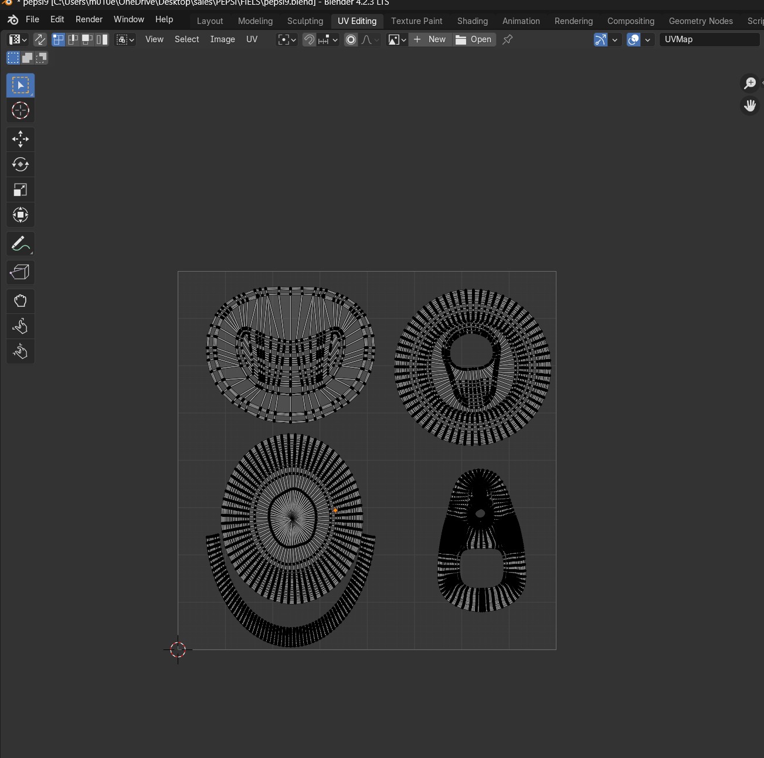Click the pan hand gizmo
Image resolution: width=764 pixels, height=758 pixels.
tap(750, 106)
